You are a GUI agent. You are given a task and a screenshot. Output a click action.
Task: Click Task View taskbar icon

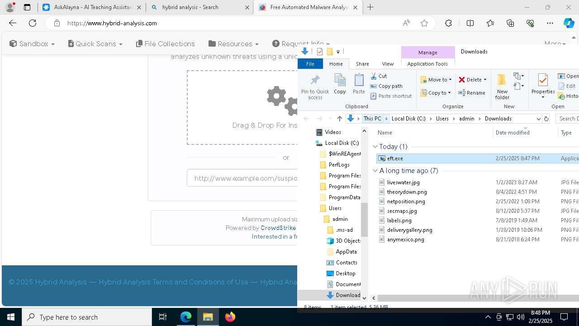[x=163, y=317]
